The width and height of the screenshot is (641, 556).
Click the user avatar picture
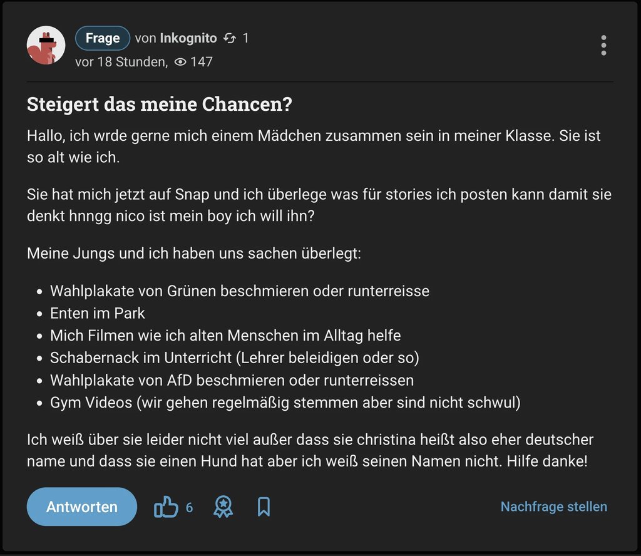[x=46, y=45]
